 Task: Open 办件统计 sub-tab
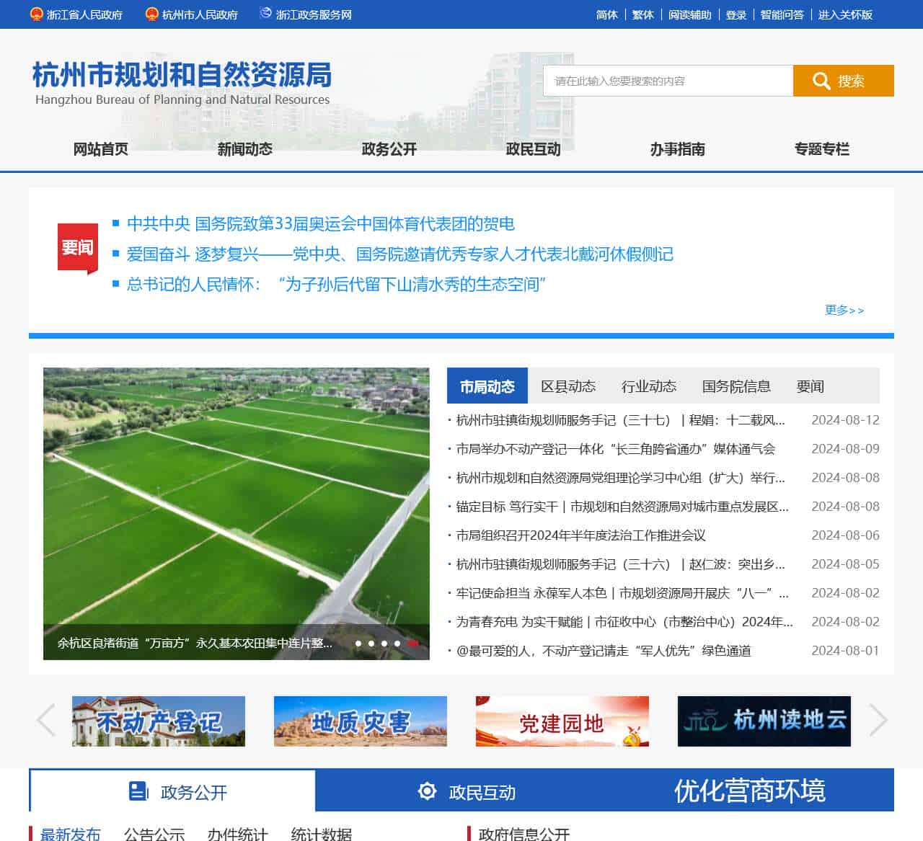238,835
